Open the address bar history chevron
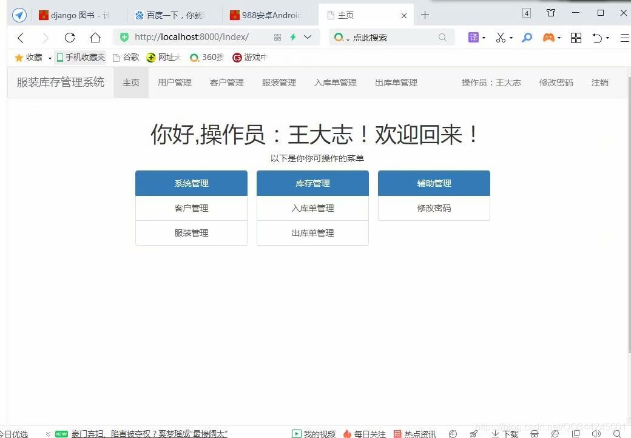The width and height of the screenshot is (631, 438). (308, 37)
